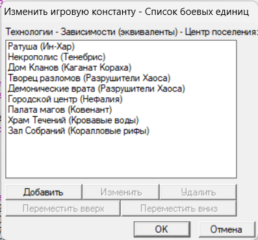Click the greyed Изменить button
Viewport: 258px width, 240px height.
point(121,192)
